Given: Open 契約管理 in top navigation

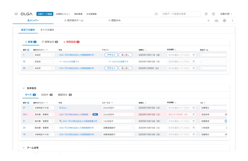Looking at the screenshot, I should tap(78, 14).
